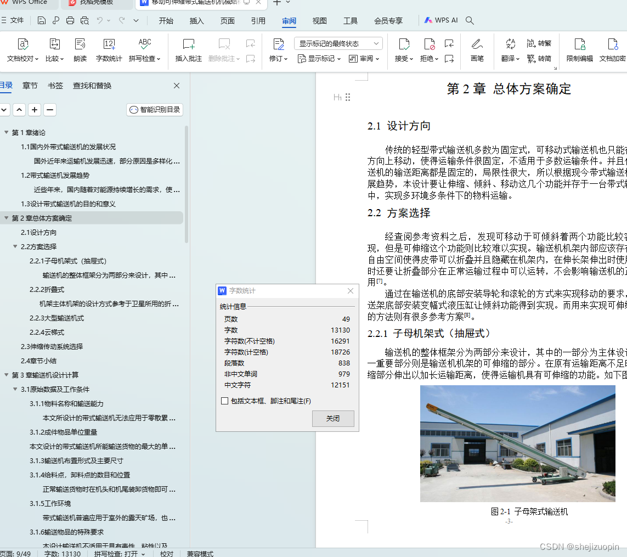Open 字数统计 word count tool
Viewport: 627px width, 557px height.
click(109, 49)
